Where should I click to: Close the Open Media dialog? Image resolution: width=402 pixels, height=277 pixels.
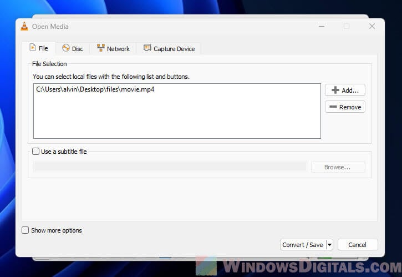coord(372,26)
